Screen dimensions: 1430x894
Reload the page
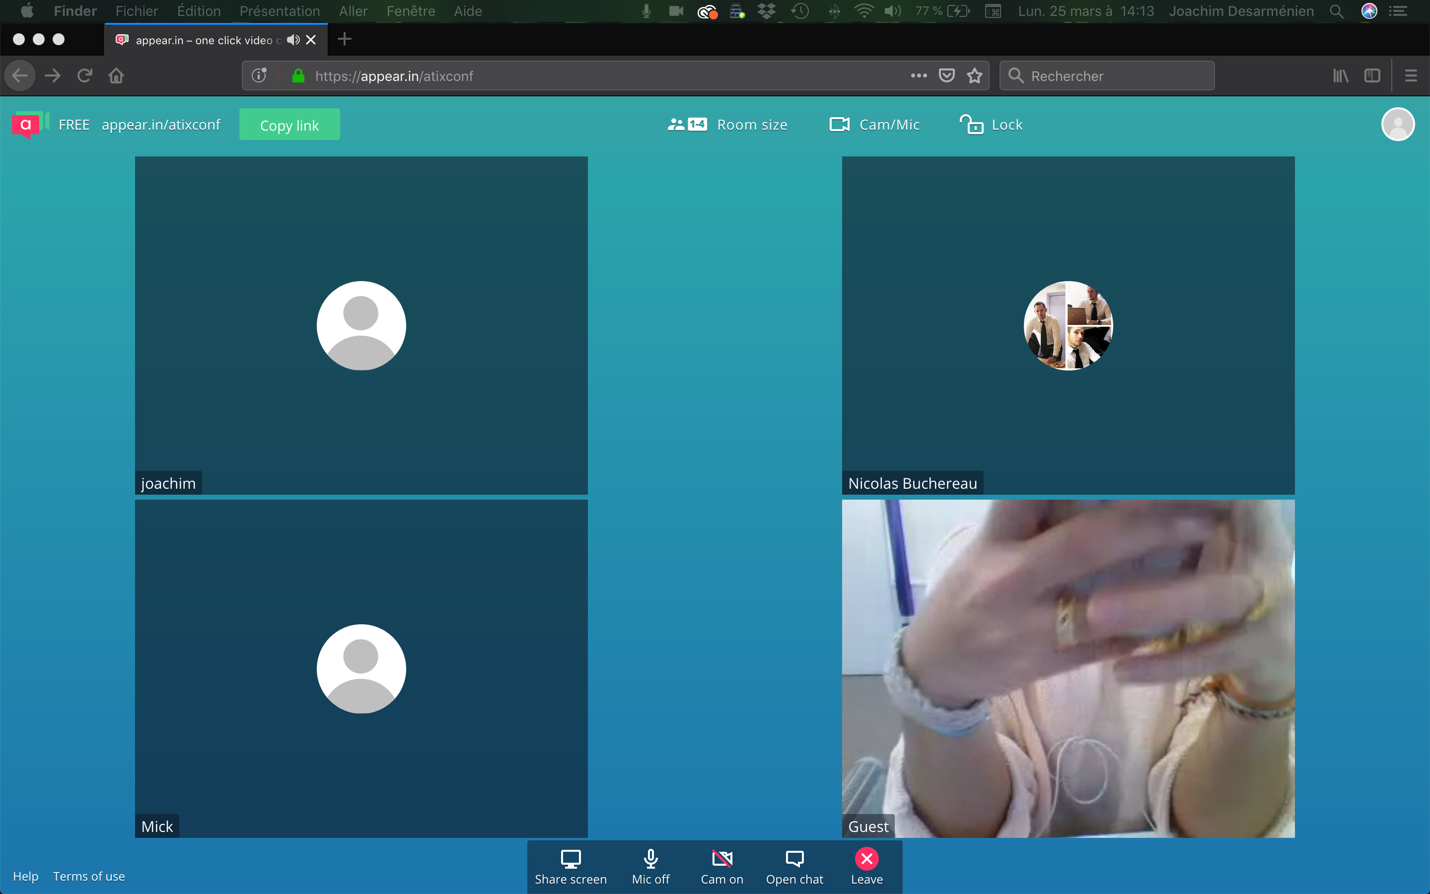coord(84,75)
